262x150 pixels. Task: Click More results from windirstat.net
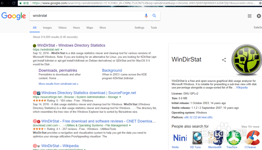(58, 84)
